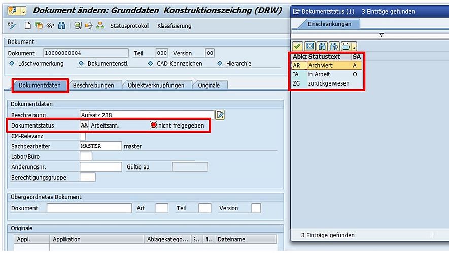Open the Objektverknüpfungen tab
The height and width of the screenshot is (253, 449).
coord(159,85)
